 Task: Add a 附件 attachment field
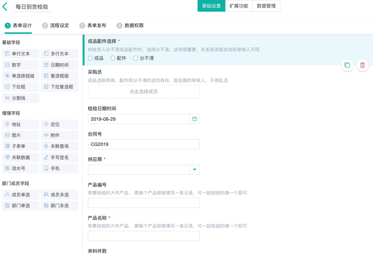tap(59, 135)
